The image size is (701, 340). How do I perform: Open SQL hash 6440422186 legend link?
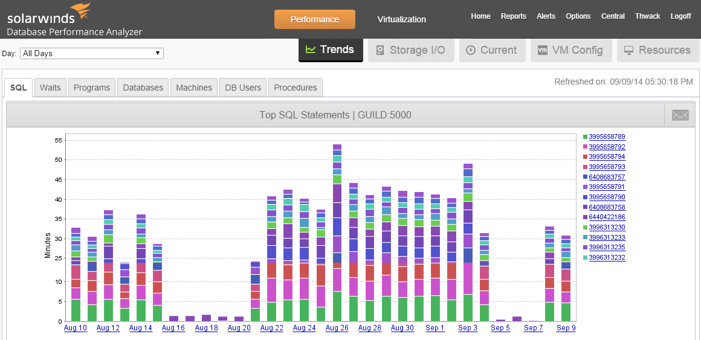coord(607,217)
